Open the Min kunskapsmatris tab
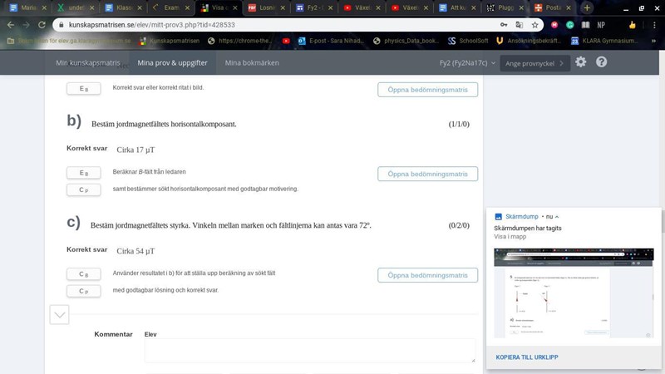 pyautogui.click(x=87, y=63)
